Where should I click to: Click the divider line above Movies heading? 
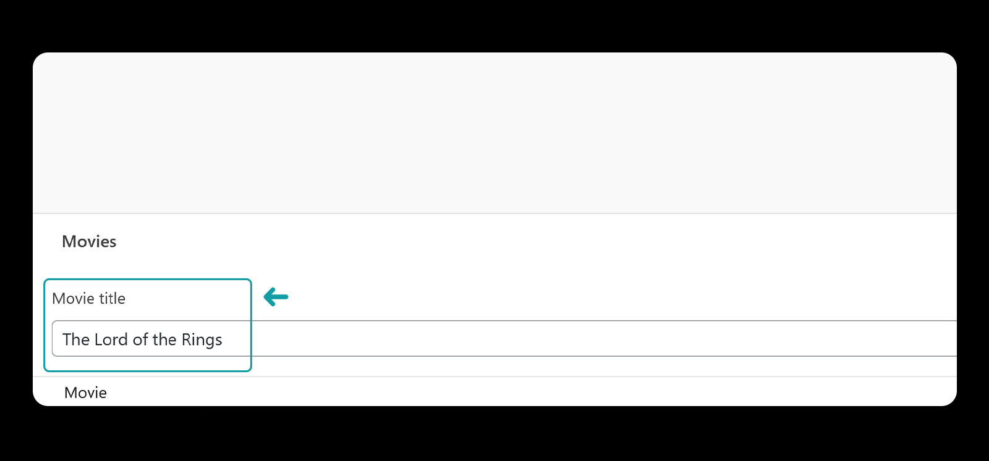[x=494, y=214]
